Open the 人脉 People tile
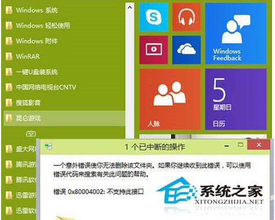 tap(170, 99)
